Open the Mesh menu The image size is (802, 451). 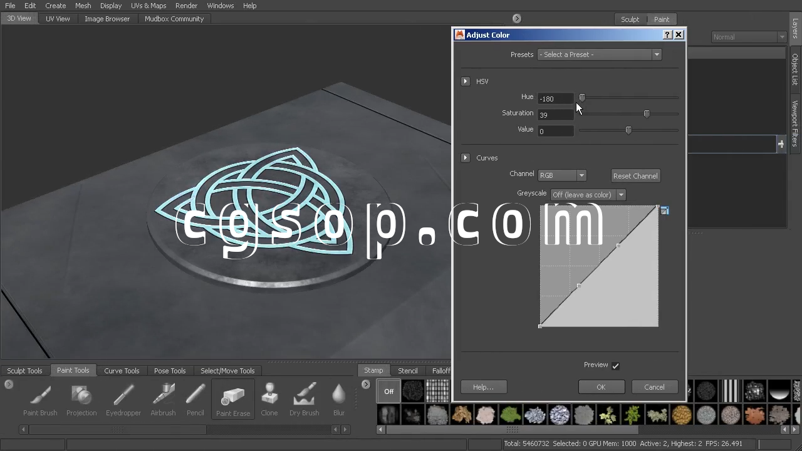(83, 6)
